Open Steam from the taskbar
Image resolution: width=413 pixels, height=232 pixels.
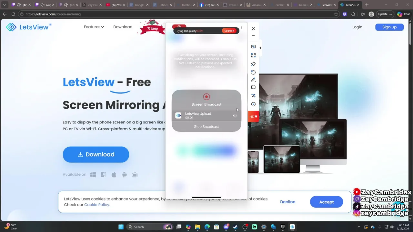235,227
